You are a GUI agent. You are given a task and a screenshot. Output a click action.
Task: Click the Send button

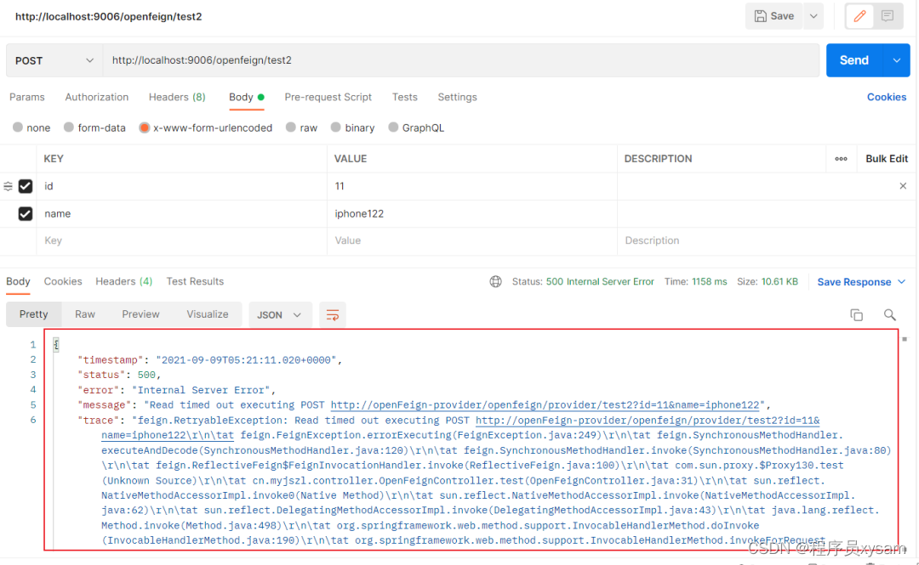click(x=854, y=60)
